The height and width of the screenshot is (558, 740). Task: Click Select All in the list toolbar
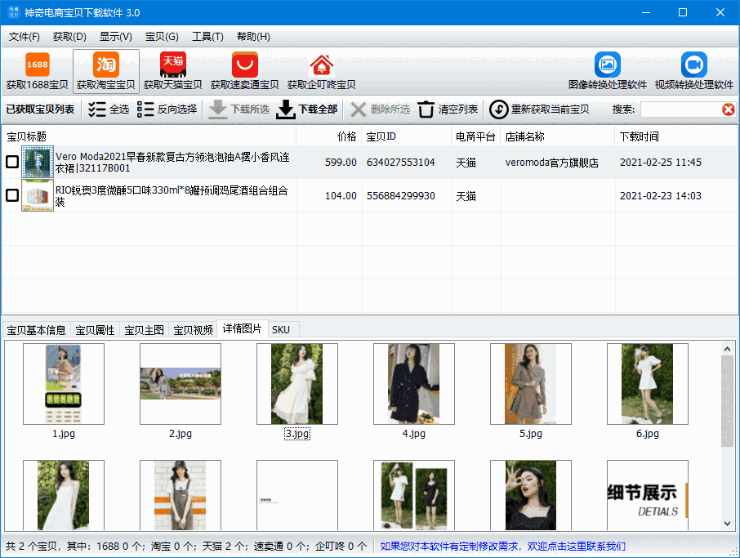(109, 109)
